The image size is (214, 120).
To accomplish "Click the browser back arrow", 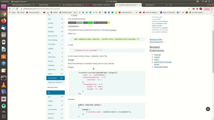I will click(10, 9).
